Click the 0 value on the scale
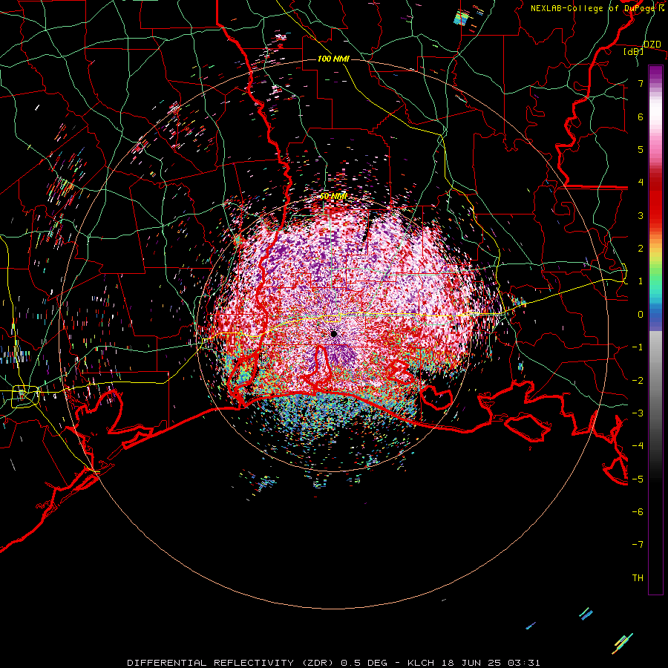668x668 pixels. [x=641, y=315]
